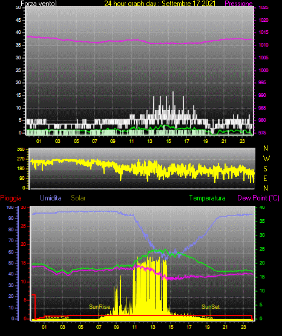This screenshot has height=336, width=282.
Task: Click the '45' wind speed axis value
Action: tap(18, 20)
